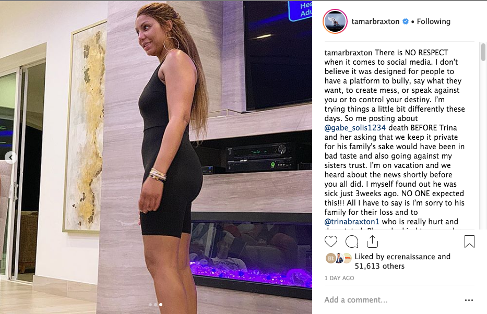Viewport: 487px width, 314px height.
Task: Open the tamarbraxton username in the header
Action: (375, 21)
